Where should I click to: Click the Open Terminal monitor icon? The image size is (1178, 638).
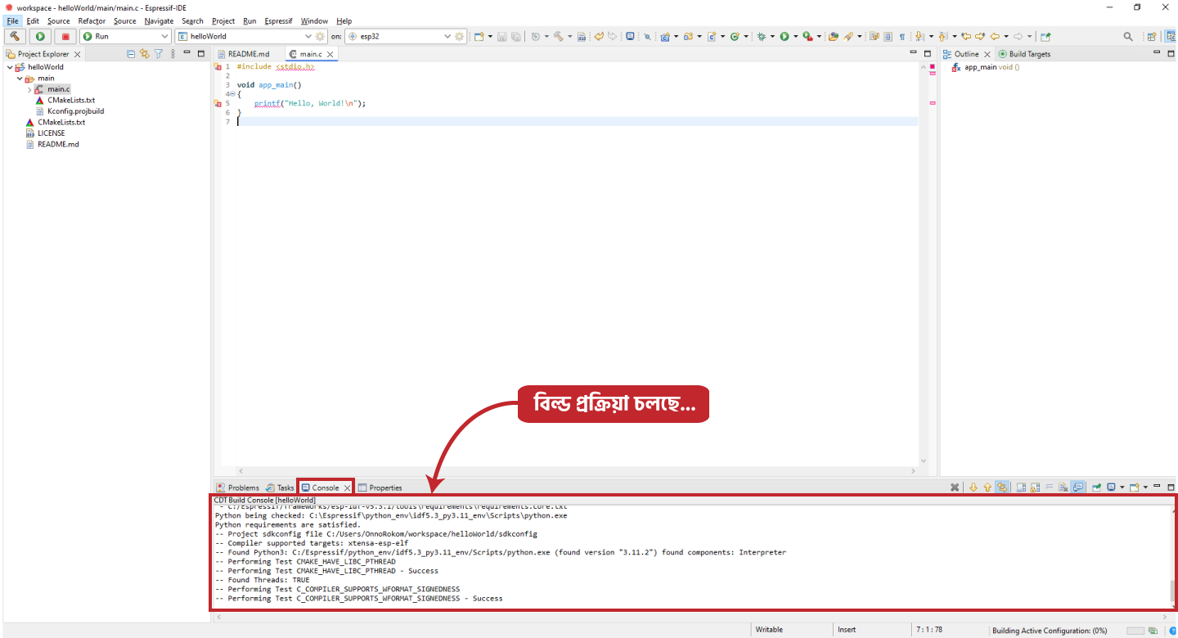tap(630, 36)
